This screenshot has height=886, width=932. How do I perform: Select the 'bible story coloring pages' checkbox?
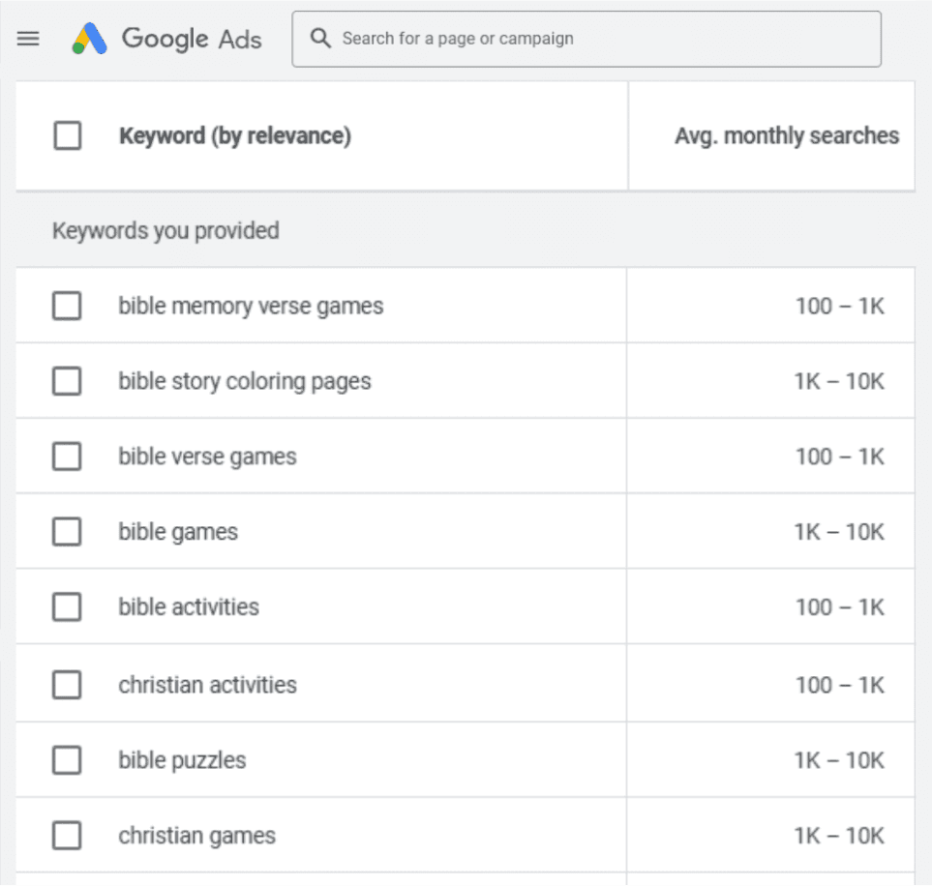tap(67, 381)
